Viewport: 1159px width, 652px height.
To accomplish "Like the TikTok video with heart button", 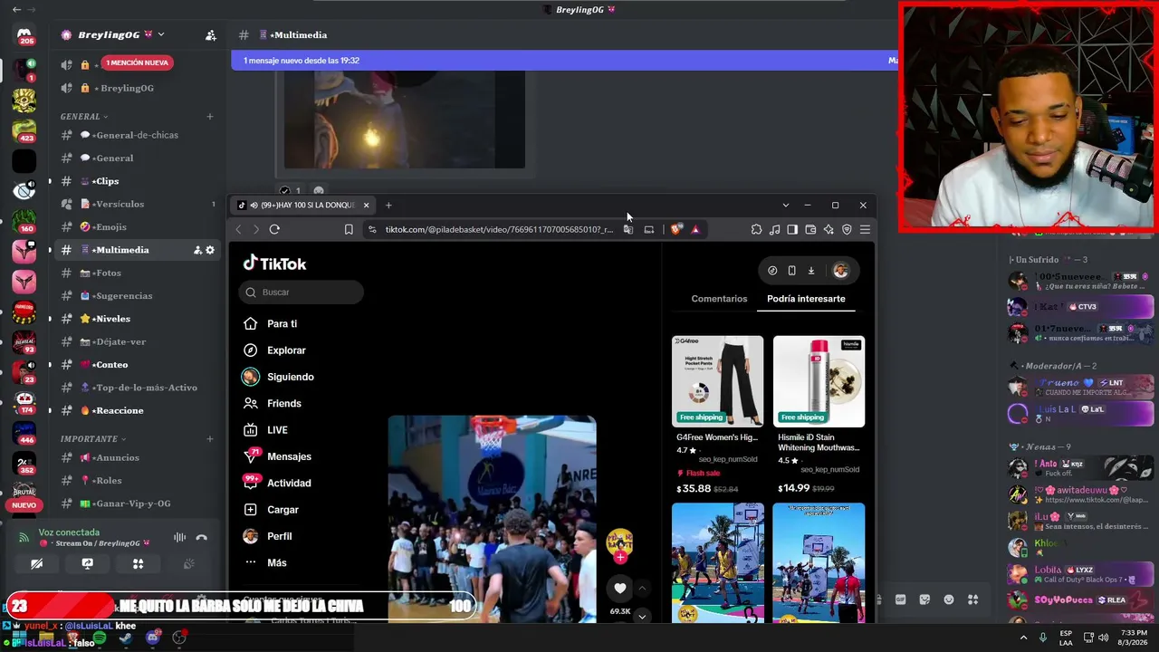I will [620, 589].
